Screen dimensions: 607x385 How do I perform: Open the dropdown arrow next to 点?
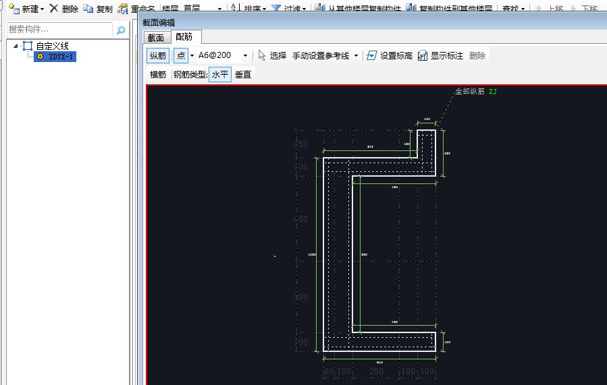[x=192, y=56]
